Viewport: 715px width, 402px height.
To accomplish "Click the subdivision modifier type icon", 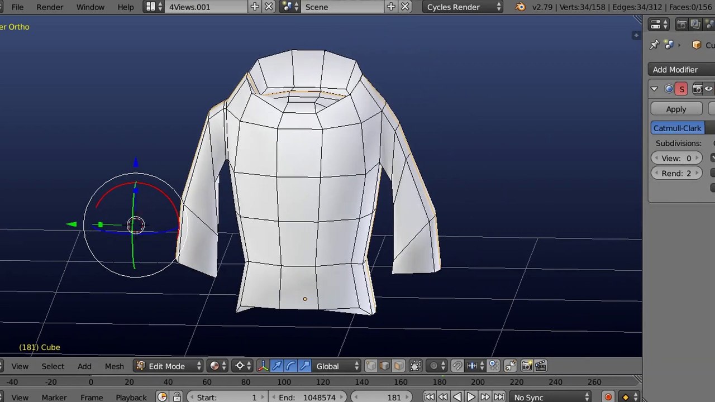I will (669, 89).
